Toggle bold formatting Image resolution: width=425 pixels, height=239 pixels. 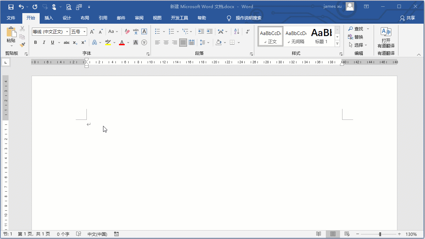click(x=35, y=42)
